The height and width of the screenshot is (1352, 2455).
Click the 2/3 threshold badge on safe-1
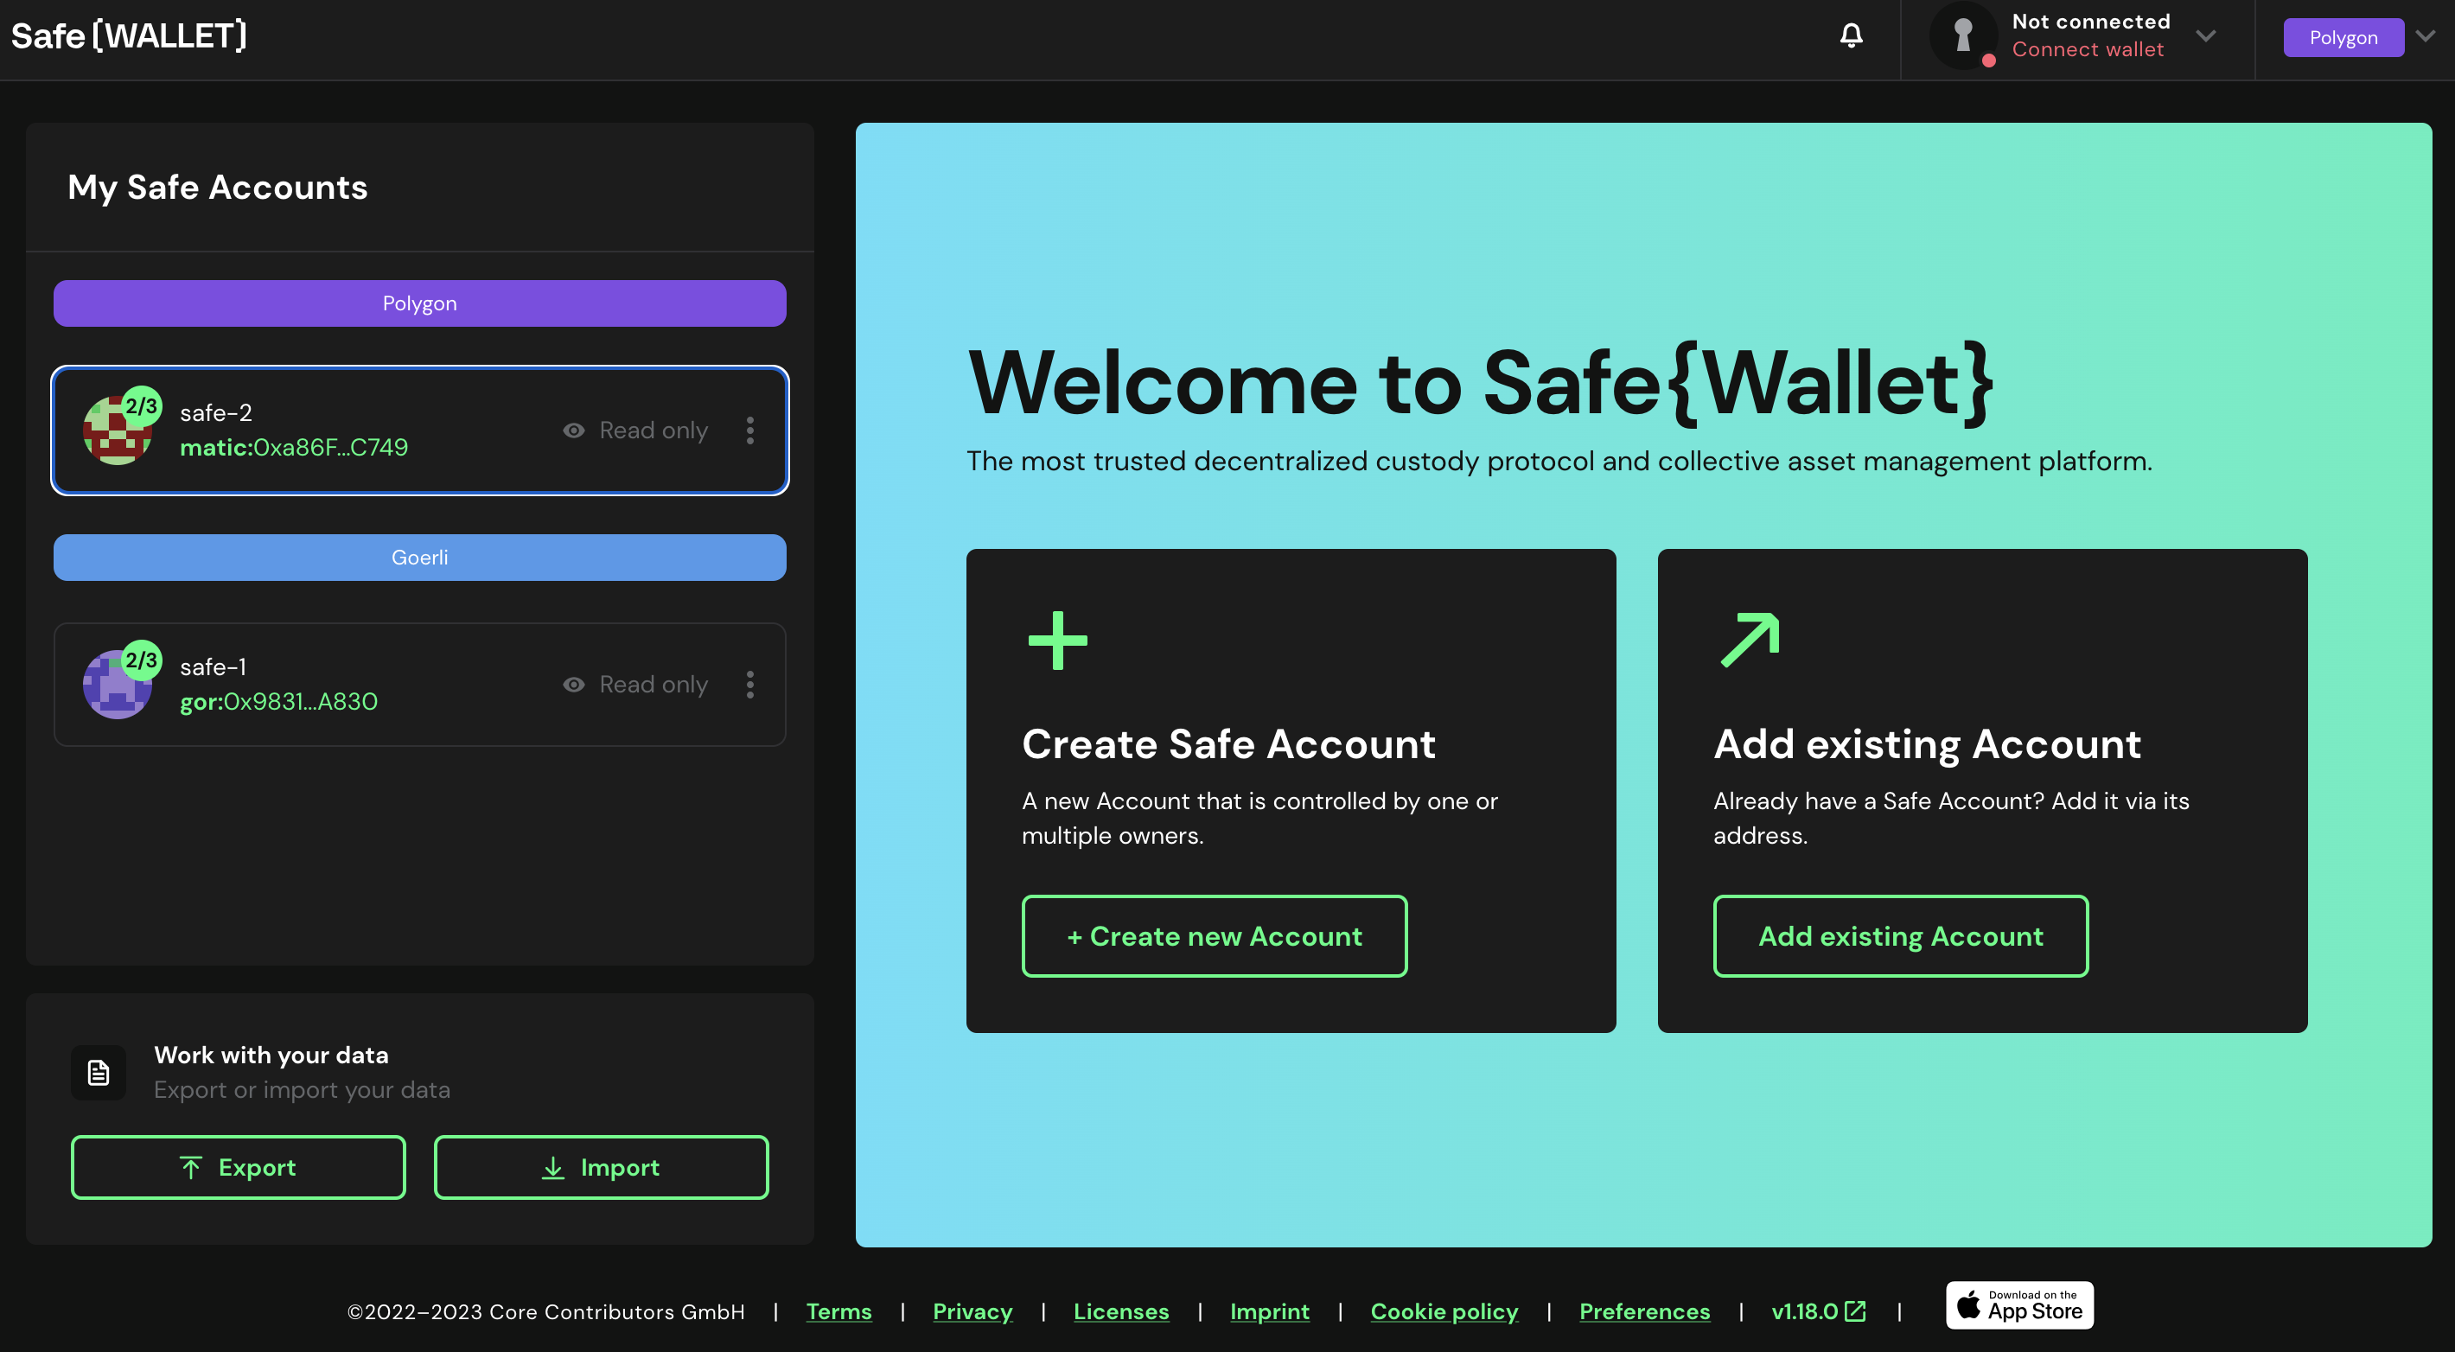(x=141, y=660)
